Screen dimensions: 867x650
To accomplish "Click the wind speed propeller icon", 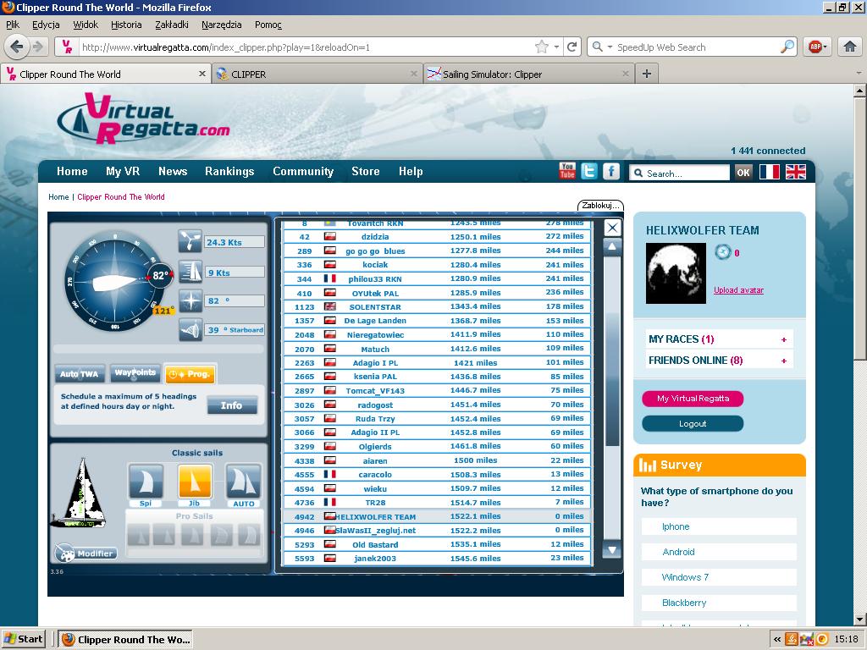I will (x=191, y=241).
